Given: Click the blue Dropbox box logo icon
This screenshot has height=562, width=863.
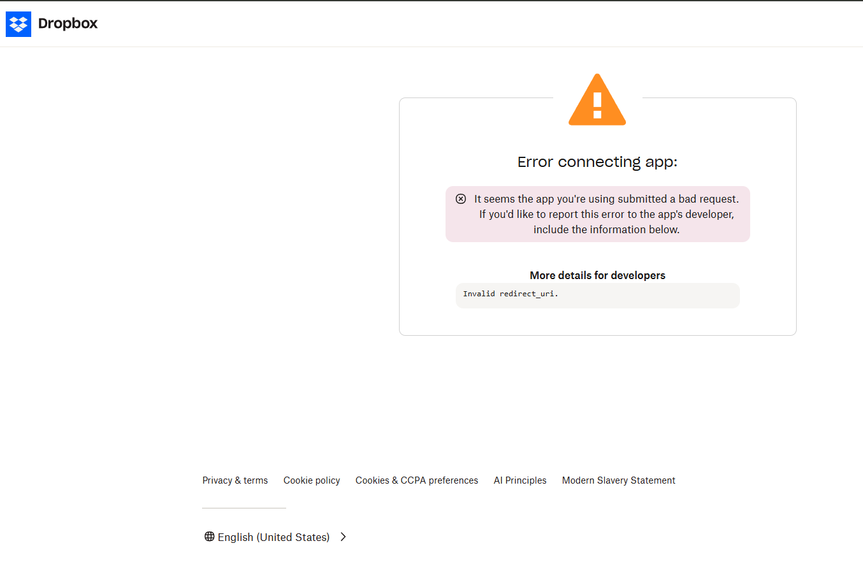Looking at the screenshot, I should [x=18, y=24].
